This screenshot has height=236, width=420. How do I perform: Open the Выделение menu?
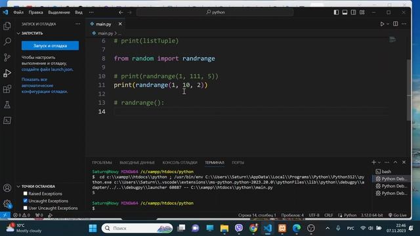point(59,12)
